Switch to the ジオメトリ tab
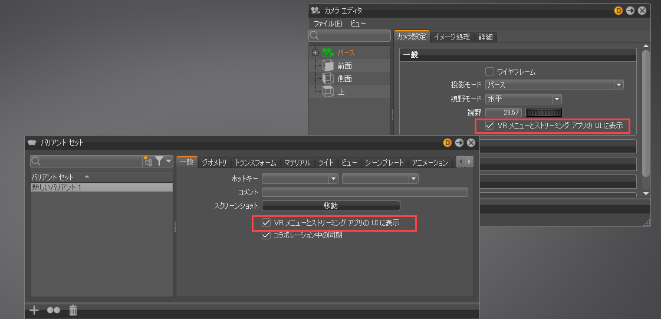The image size is (661, 319). click(214, 163)
